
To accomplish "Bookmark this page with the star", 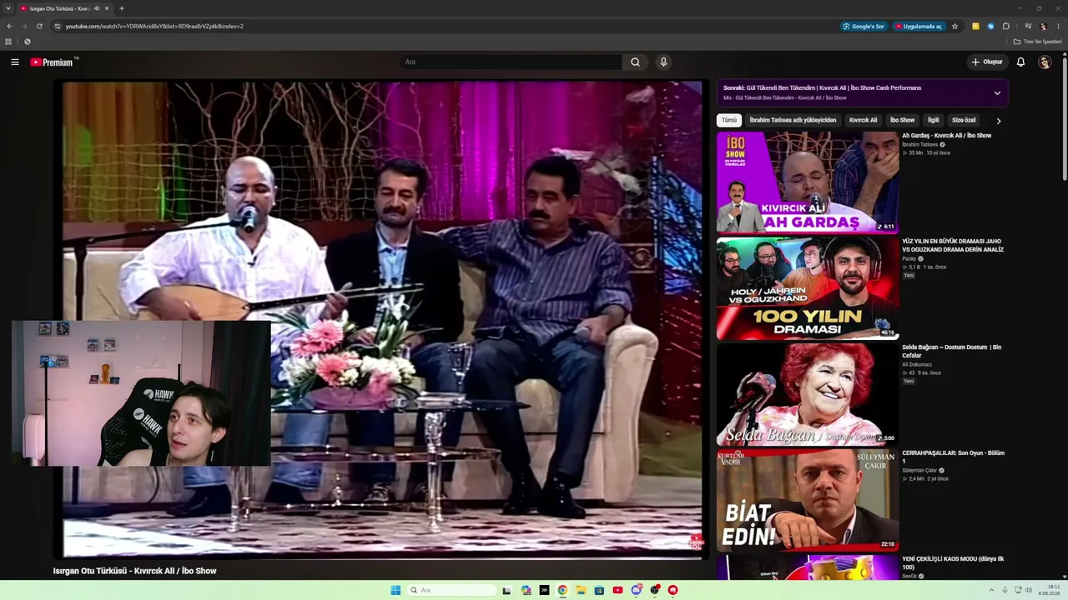I will tap(955, 26).
